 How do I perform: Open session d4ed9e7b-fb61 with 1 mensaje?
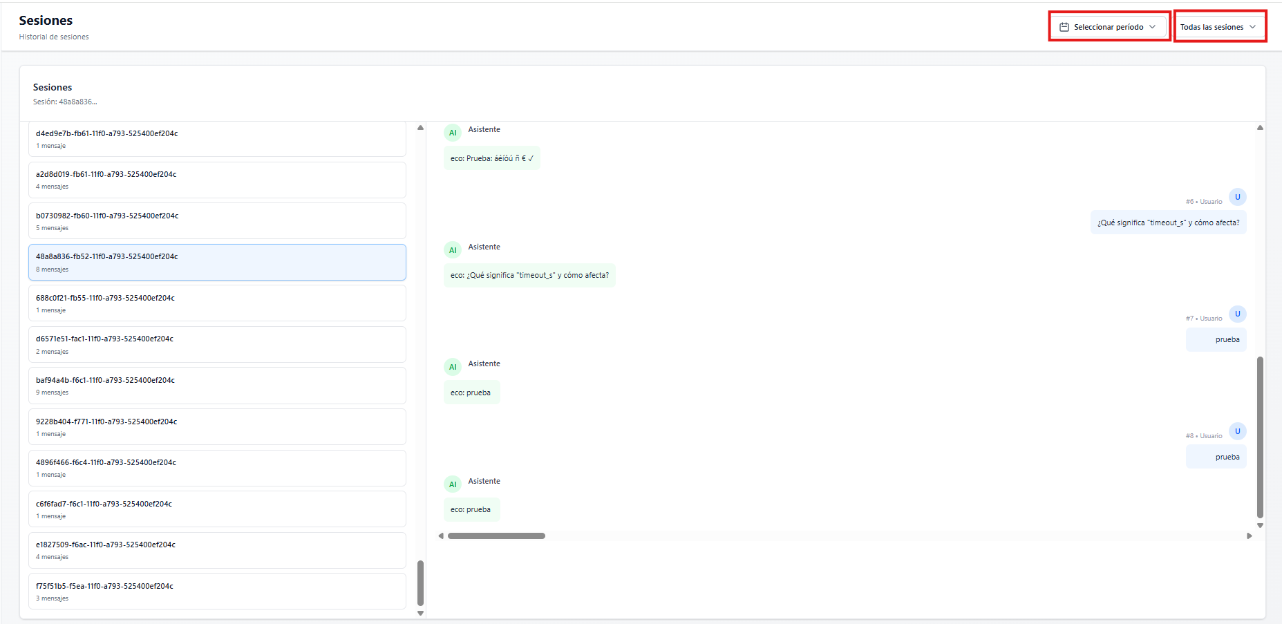coord(217,139)
